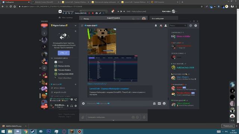This screenshot has width=239, height=134.
Task: Open the Discord server with moon icon
Action: coord(44,47)
